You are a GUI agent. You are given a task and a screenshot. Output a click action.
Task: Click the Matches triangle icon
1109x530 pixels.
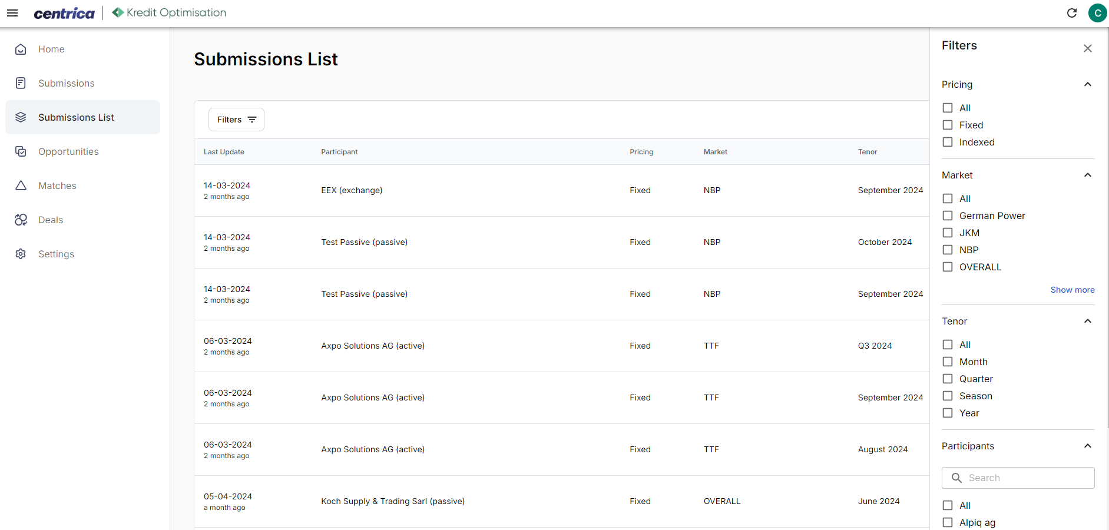[x=21, y=185]
